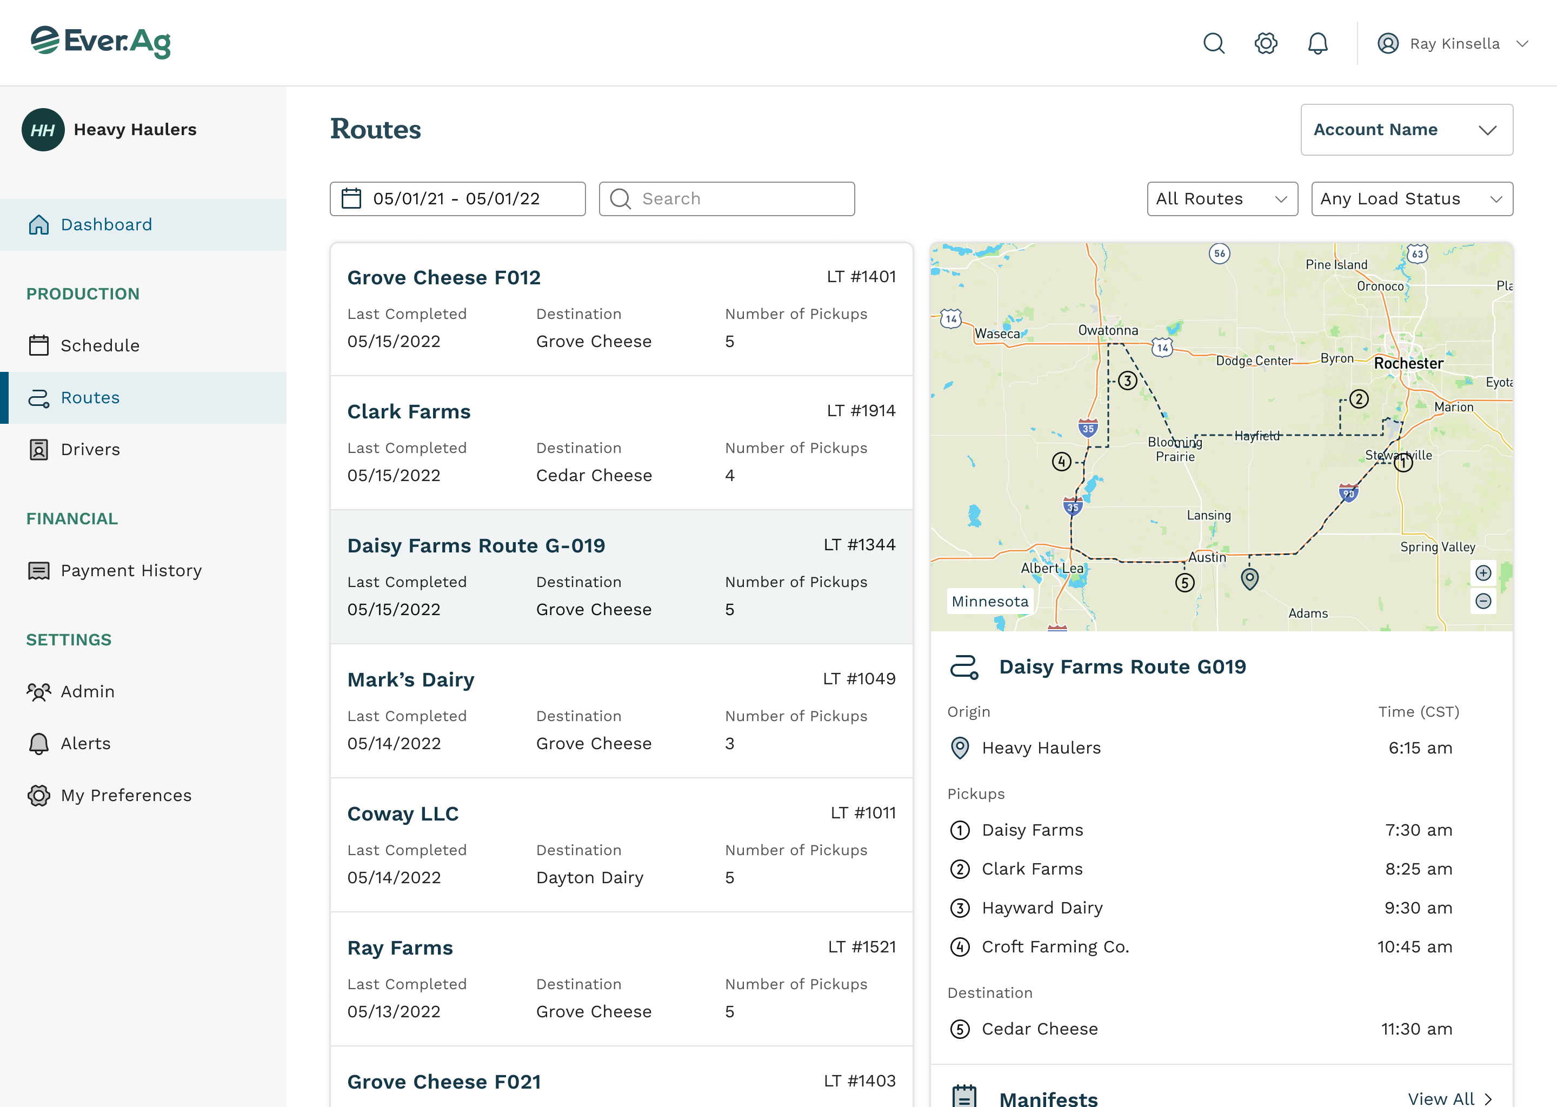
Task: Click the My Preferences gear icon
Action: (39, 795)
